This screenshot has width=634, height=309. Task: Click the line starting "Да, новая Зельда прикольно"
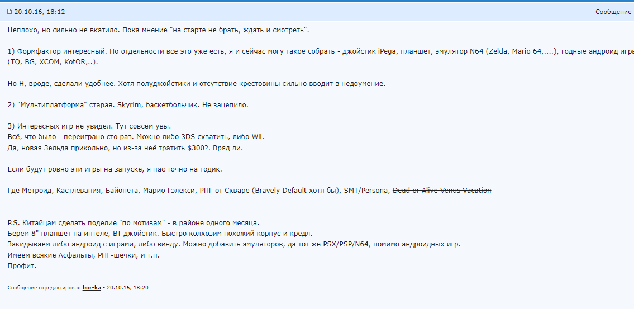click(125, 148)
